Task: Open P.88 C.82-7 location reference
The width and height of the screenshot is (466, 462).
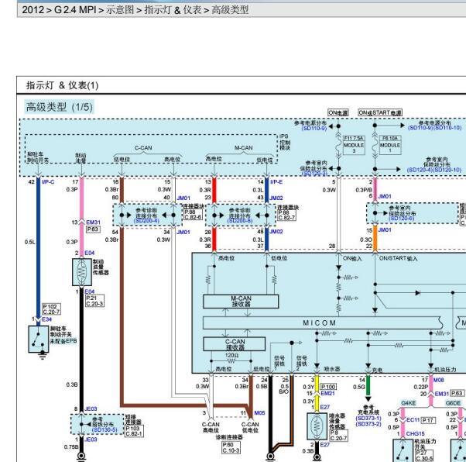Action: pyautogui.click(x=286, y=215)
